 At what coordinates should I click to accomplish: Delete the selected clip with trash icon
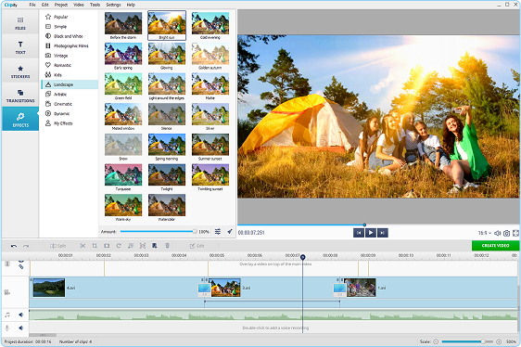click(x=167, y=246)
